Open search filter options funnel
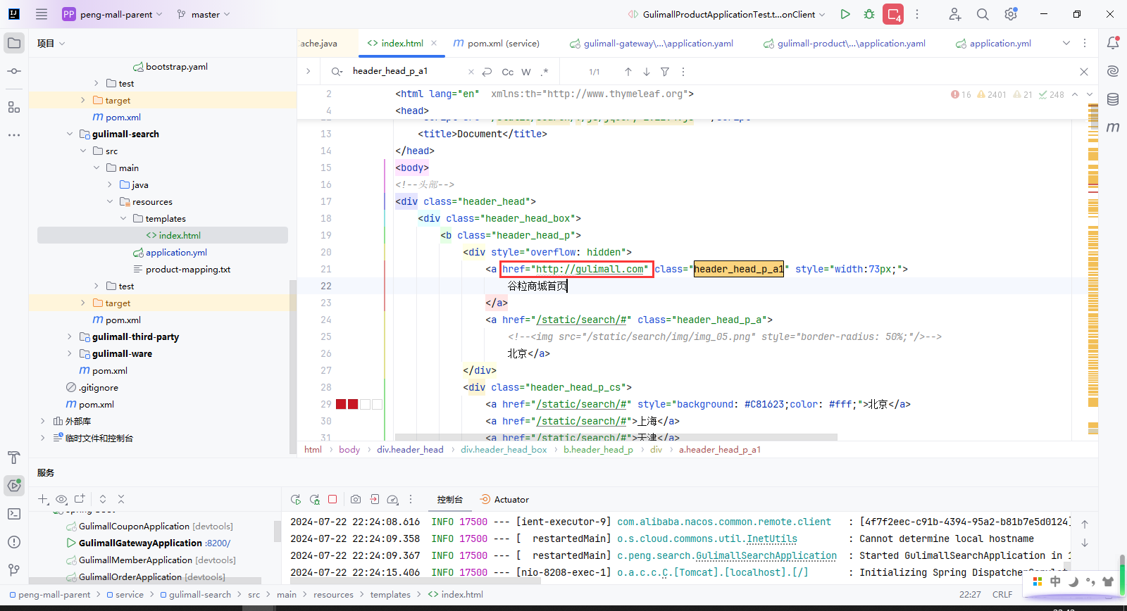 click(x=665, y=72)
